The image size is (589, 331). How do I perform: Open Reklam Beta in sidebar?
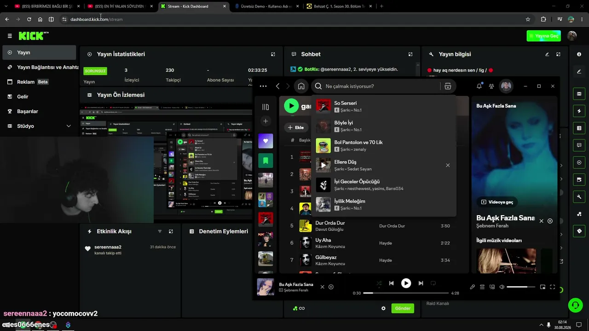39,82
